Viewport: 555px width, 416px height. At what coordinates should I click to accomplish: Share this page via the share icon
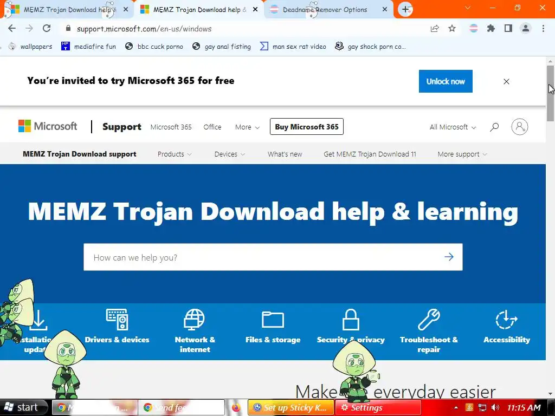[435, 28]
